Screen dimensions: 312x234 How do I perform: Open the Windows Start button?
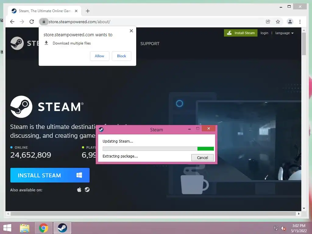(7, 228)
